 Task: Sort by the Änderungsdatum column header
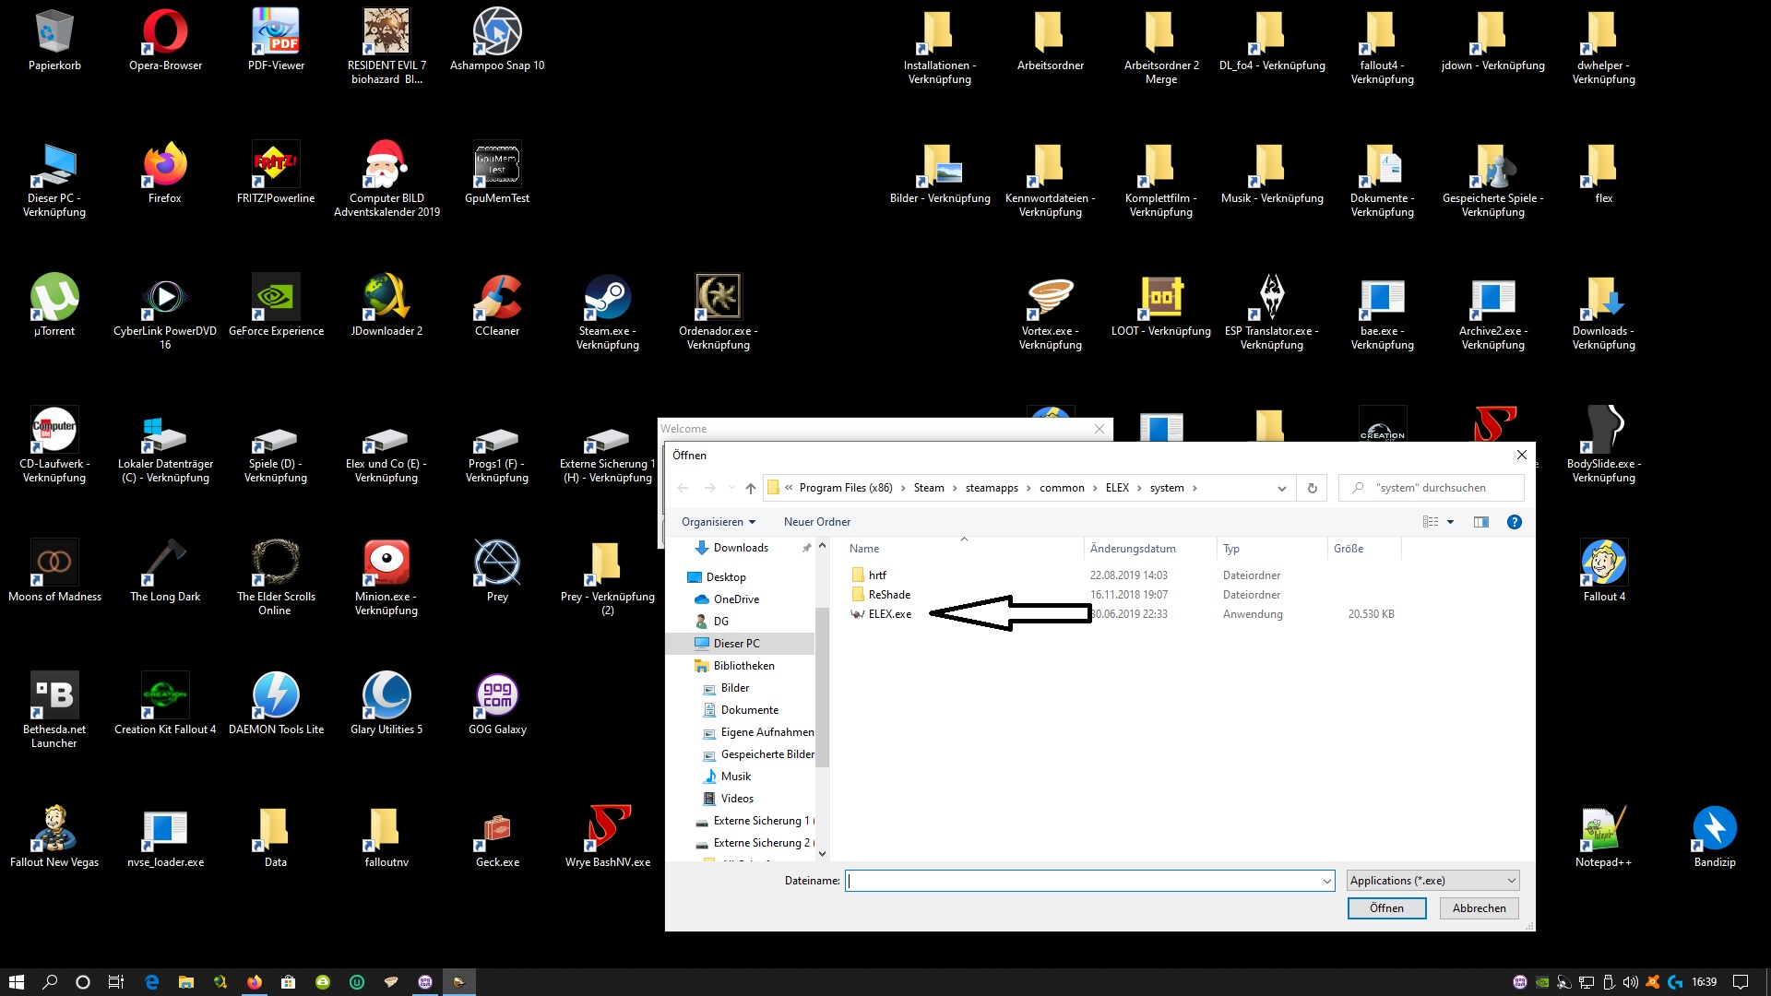pos(1132,549)
